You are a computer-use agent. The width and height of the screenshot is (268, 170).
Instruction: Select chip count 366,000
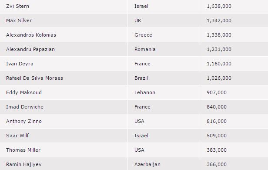(217, 164)
